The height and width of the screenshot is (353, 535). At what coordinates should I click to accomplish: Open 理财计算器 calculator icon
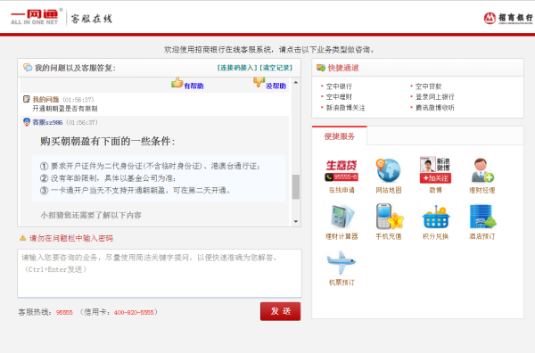[342, 217]
